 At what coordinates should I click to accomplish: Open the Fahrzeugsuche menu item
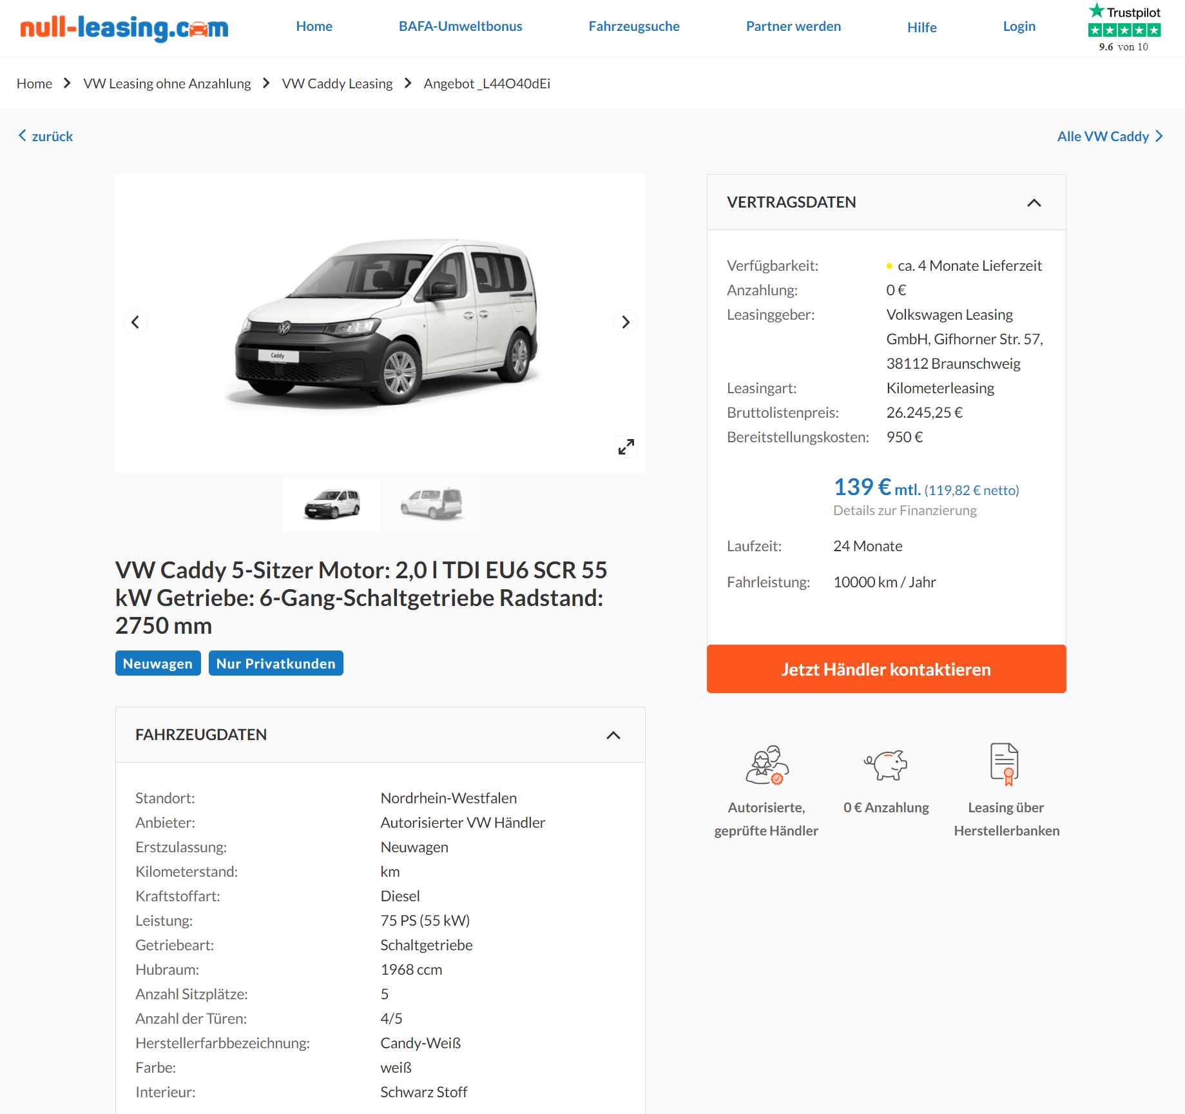pos(633,26)
